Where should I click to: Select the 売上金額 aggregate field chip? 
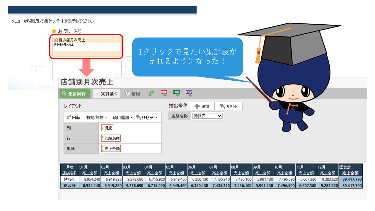tap(111, 149)
